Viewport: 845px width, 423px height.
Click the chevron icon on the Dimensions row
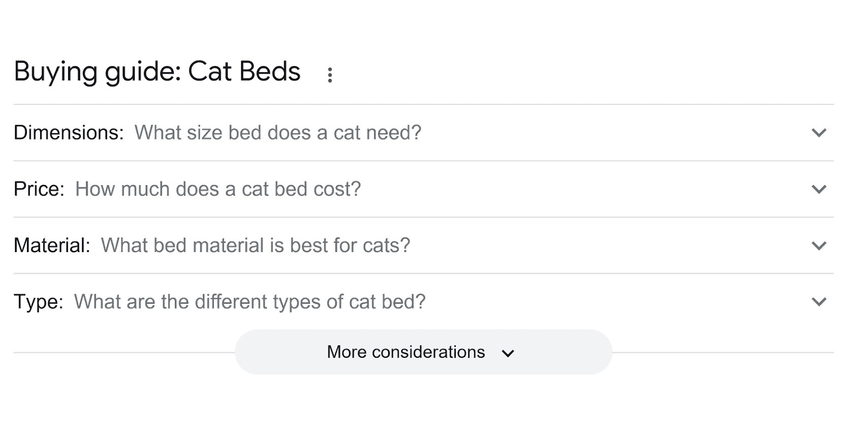coord(818,133)
